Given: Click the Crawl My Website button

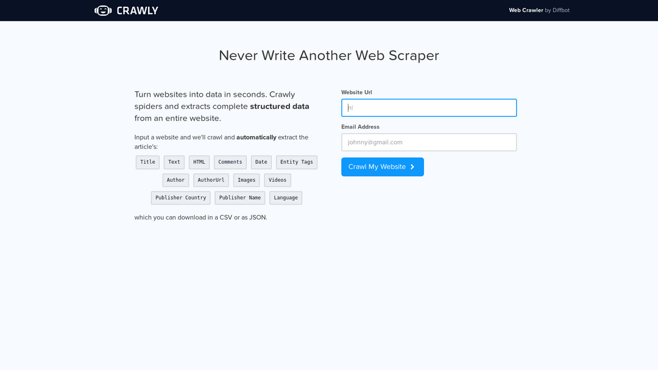Looking at the screenshot, I should click(382, 167).
